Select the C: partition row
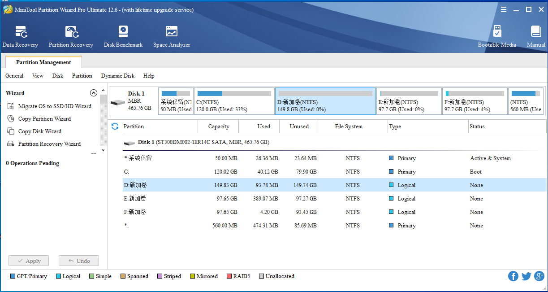Screen dimensions: 548x292 [x=334, y=172]
